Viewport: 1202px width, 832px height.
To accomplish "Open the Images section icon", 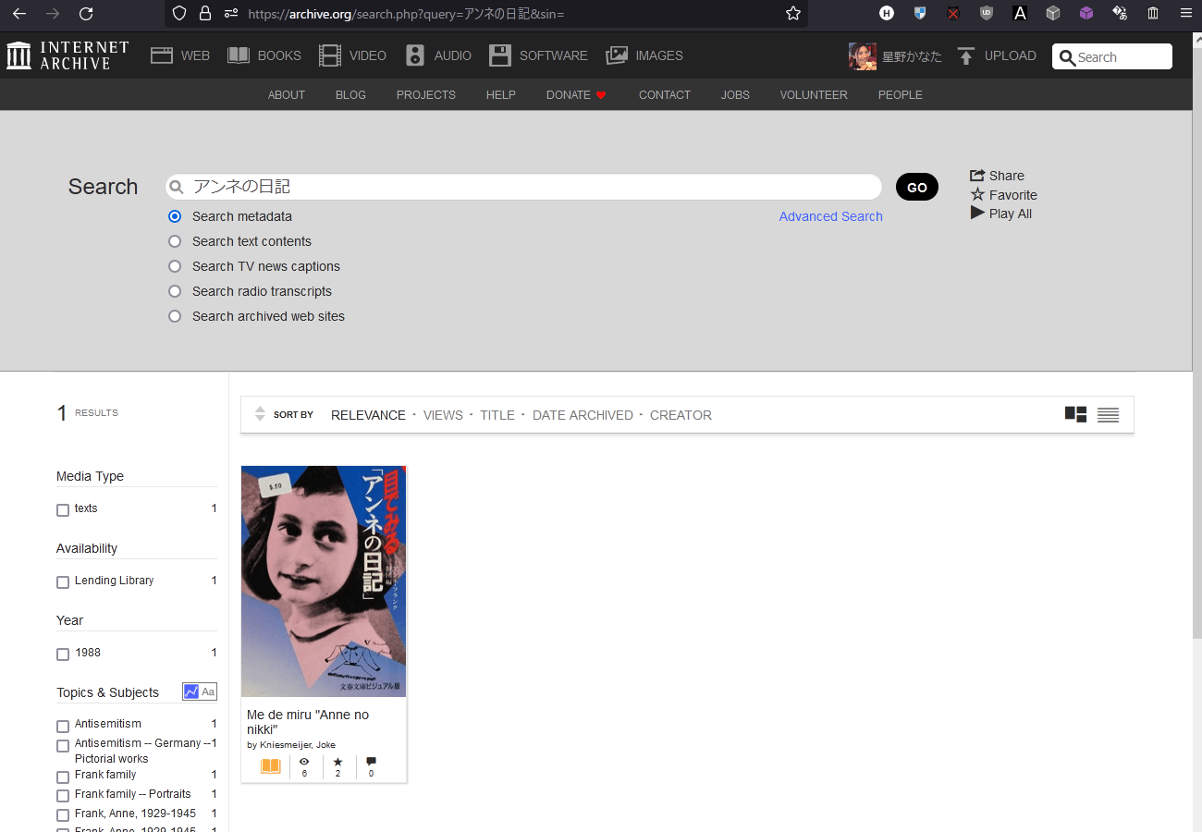I will point(617,55).
